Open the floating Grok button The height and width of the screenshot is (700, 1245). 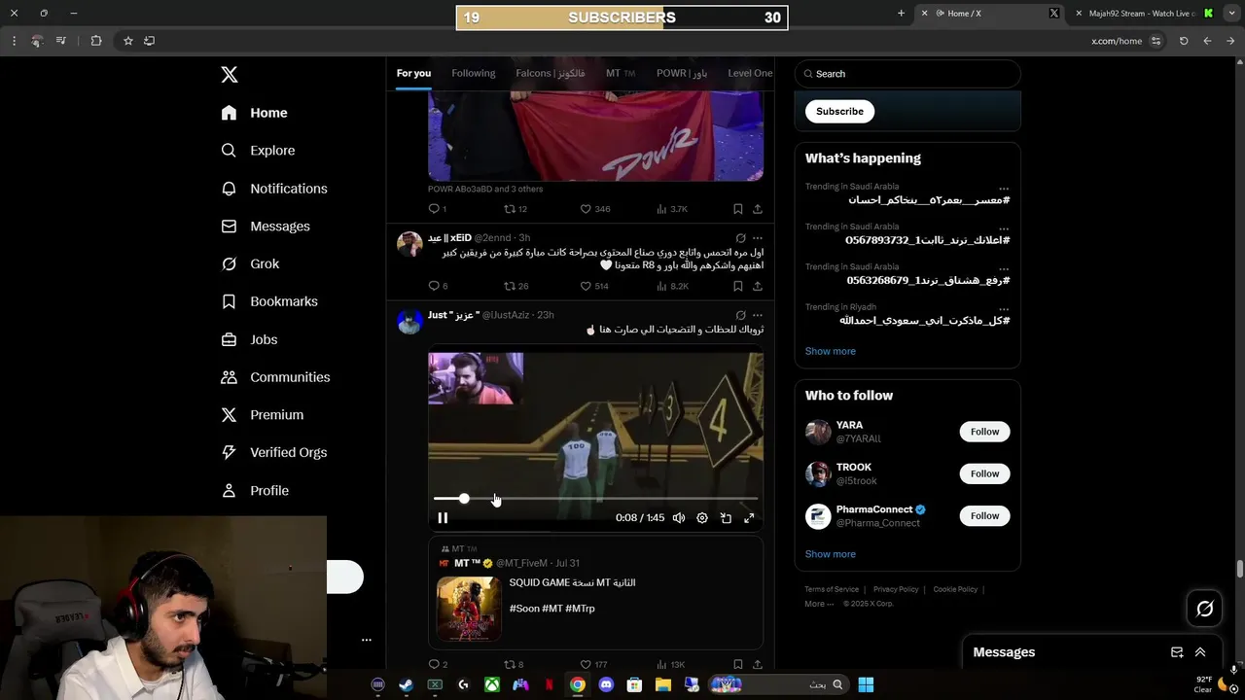[1205, 609]
